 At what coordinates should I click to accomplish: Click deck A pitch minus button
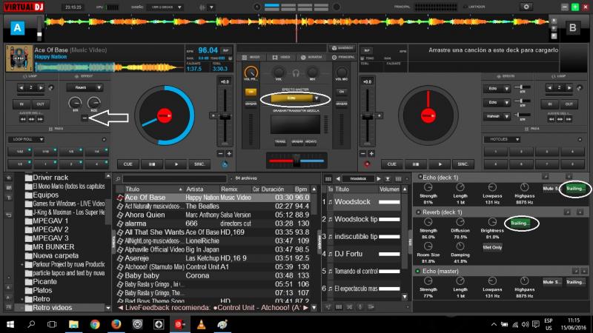click(x=220, y=154)
